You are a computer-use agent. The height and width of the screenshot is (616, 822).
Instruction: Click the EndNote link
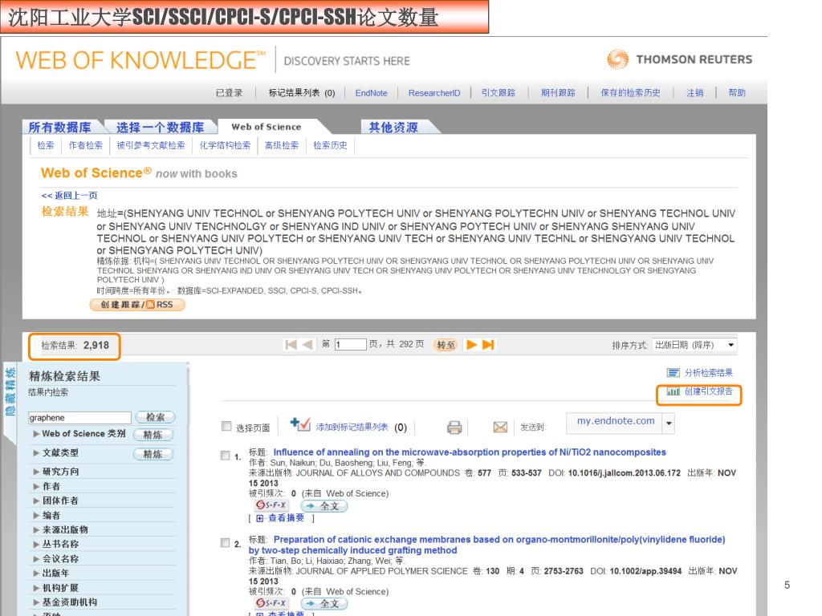(371, 93)
